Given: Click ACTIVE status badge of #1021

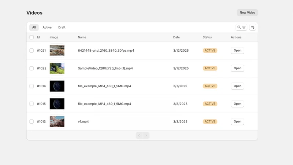Looking at the screenshot, I should pos(210,51).
